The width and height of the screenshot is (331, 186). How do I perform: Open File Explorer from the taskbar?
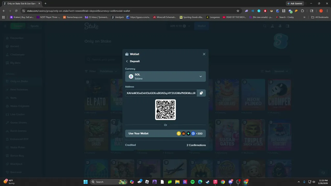tap(177, 182)
